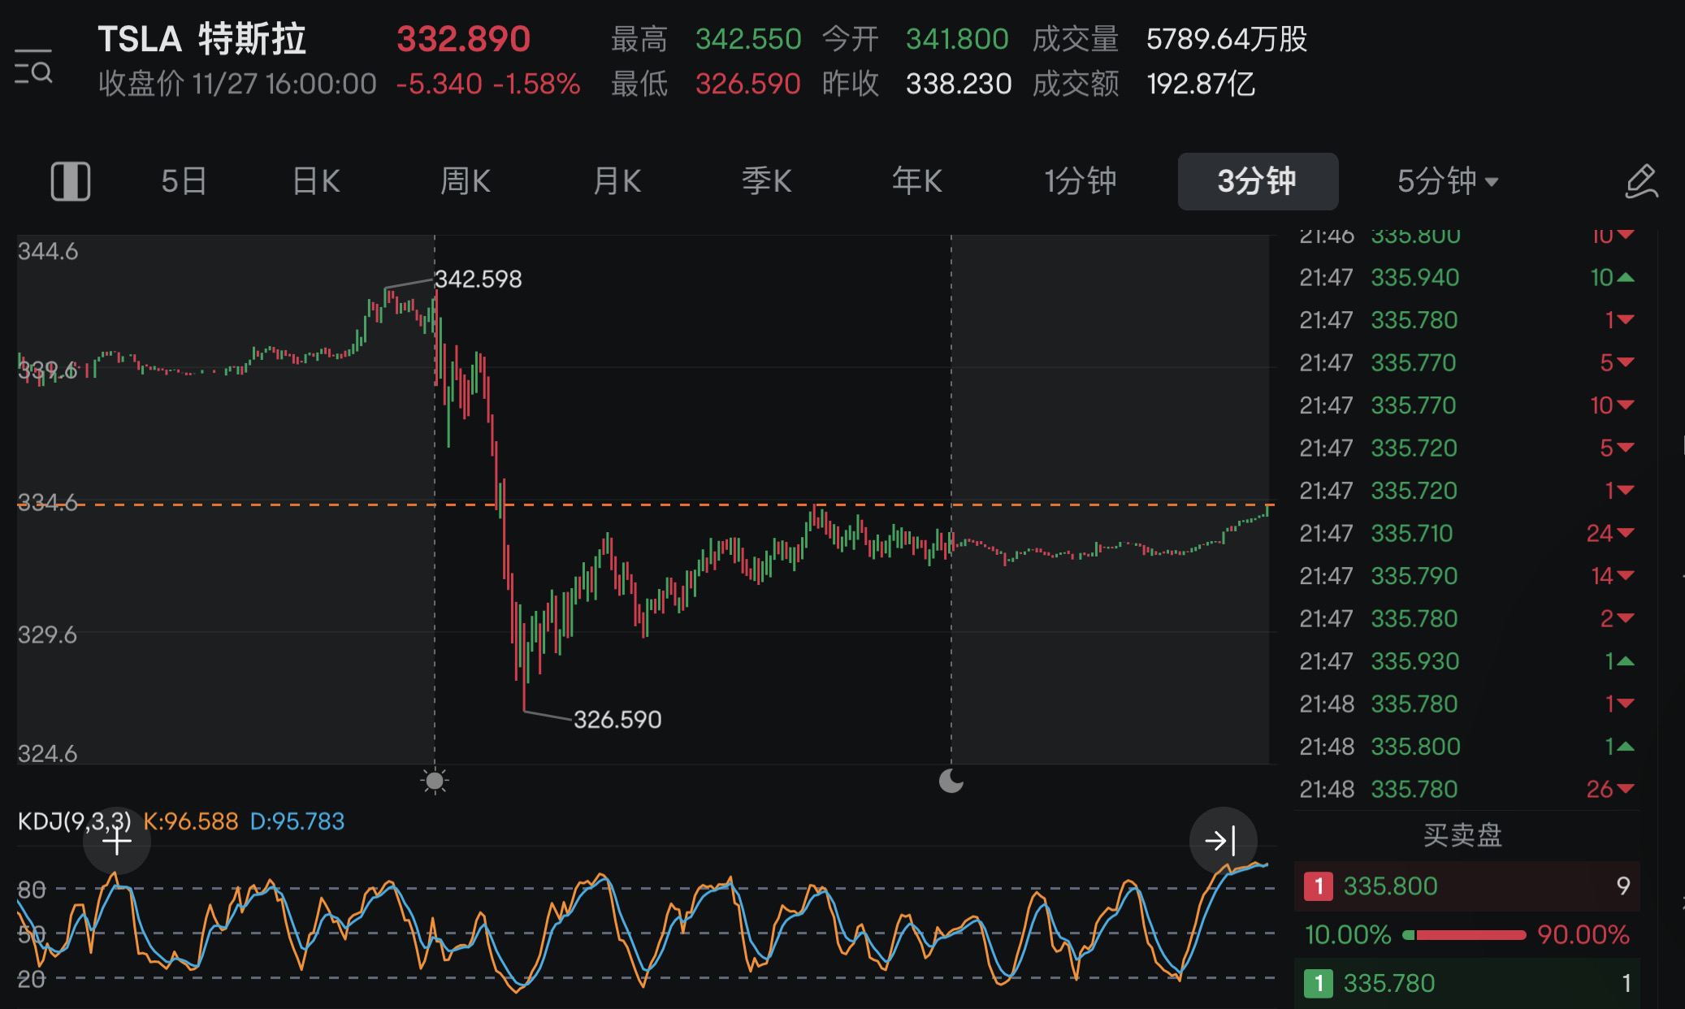Switch to 日K chart tab
Viewport: 1685px width, 1009px height.
[x=316, y=181]
